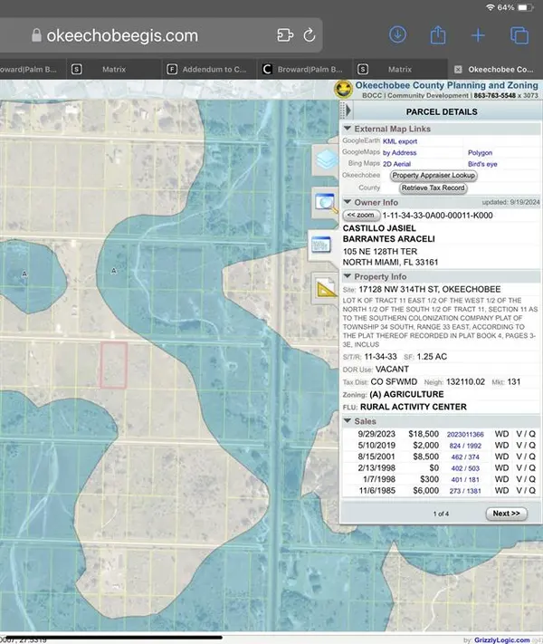
Task: Open a new Safari tab with plus
Action: click(x=479, y=35)
